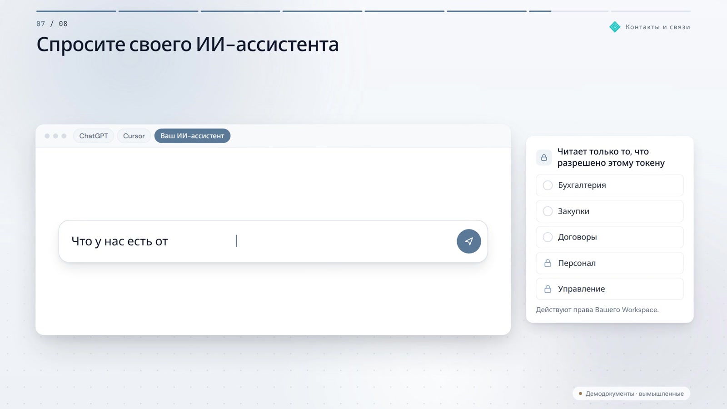Click the lock icon beside the permissions heading

pos(544,157)
